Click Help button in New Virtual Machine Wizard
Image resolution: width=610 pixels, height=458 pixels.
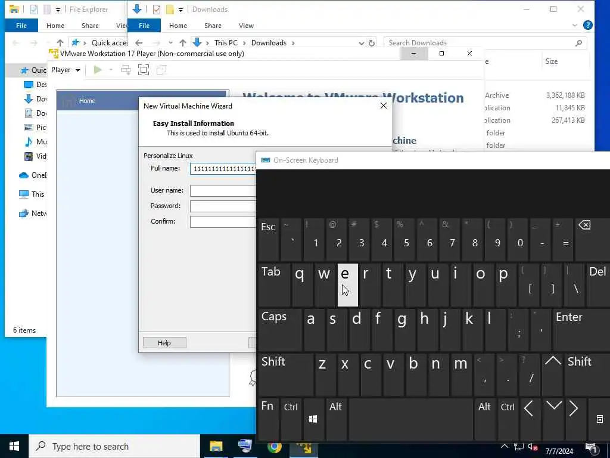click(x=164, y=343)
